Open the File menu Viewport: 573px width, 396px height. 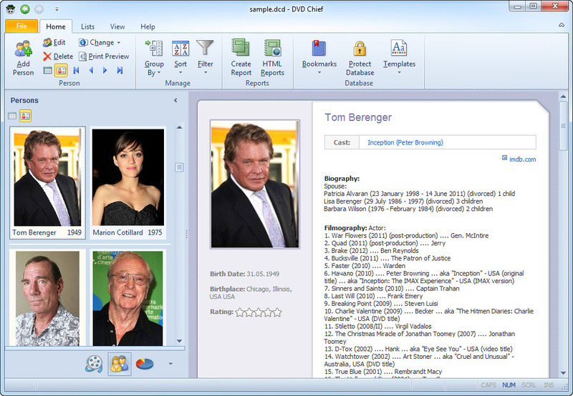point(21,26)
